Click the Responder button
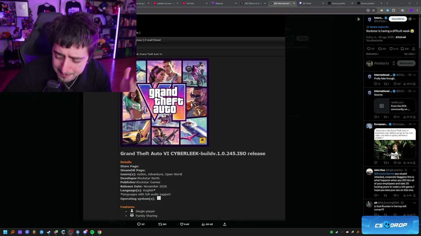Screen dimensions: 421x236 coord(406,63)
